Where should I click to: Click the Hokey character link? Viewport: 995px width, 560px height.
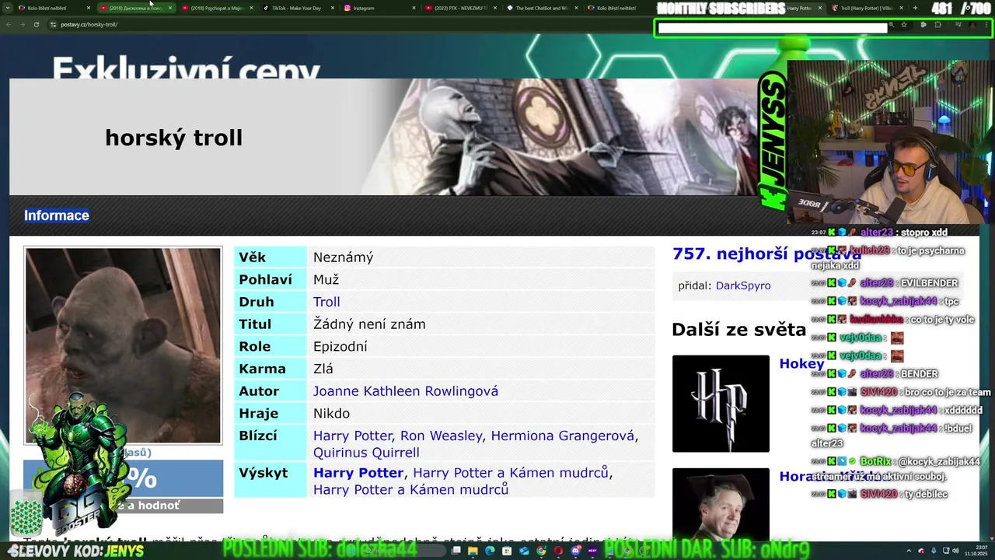click(x=801, y=364)
